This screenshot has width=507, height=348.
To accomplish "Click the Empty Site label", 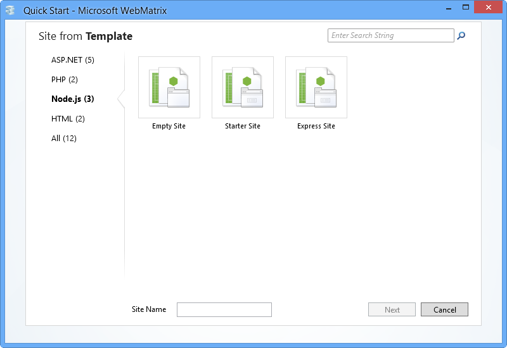I will point(169,126).
